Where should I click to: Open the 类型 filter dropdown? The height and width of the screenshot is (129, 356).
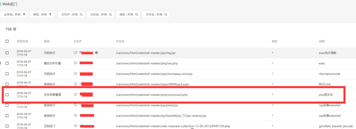[x=42, y=15]
